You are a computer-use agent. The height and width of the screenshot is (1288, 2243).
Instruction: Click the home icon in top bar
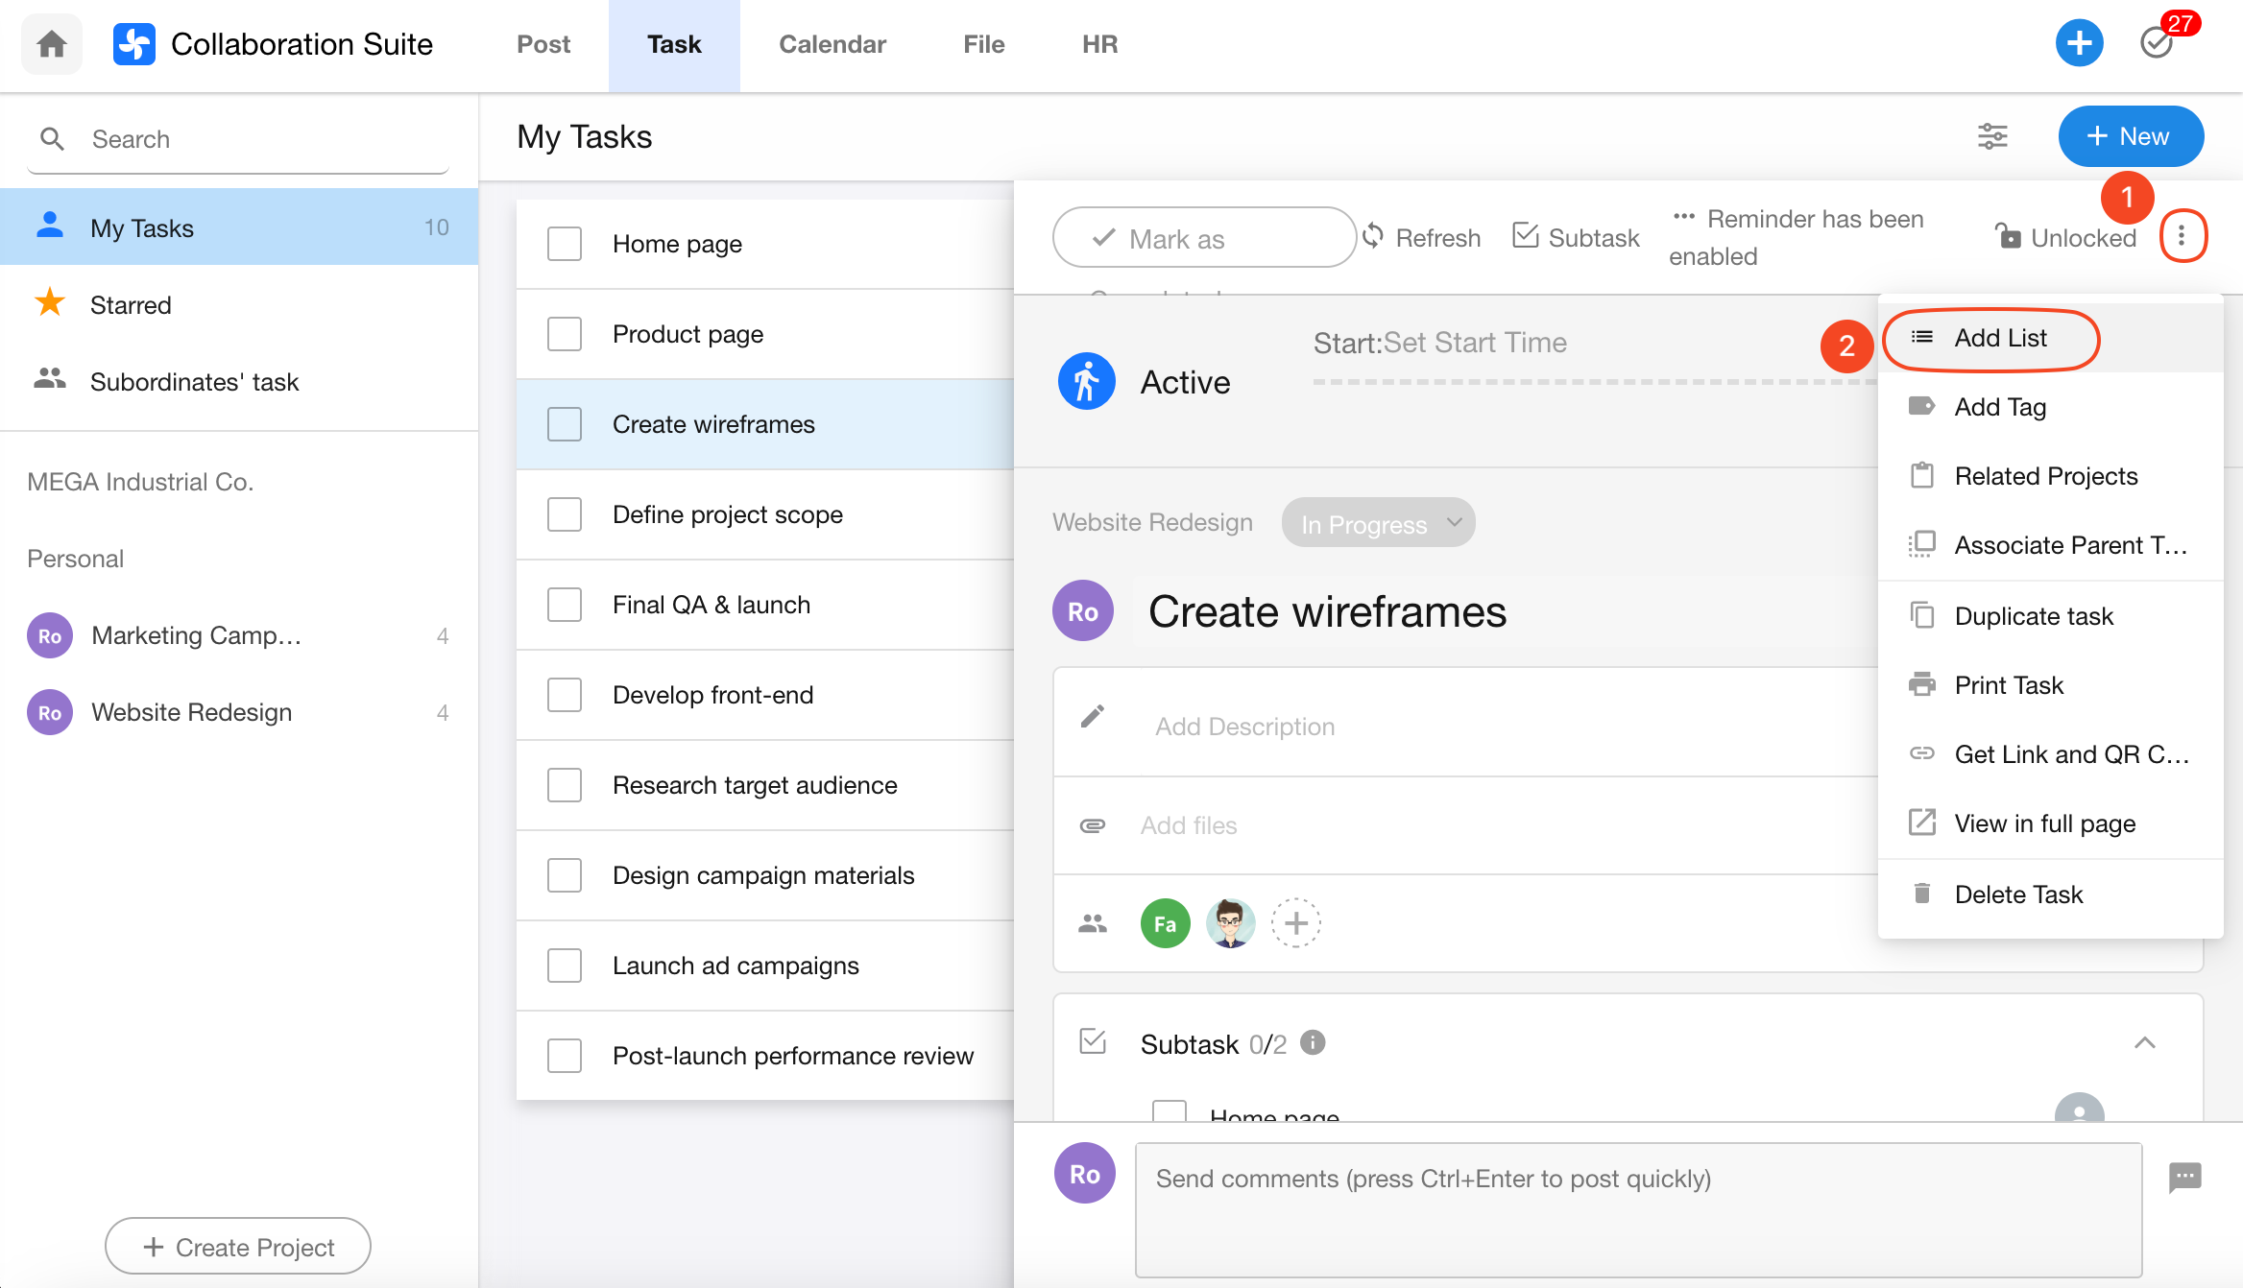tap(52, 44)
